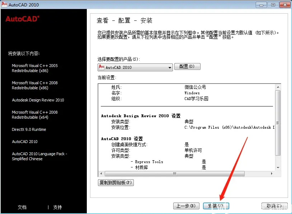Screen dimensions: 292x214
Task: Click the 支持 link in sidebar
Action: pos(57,207)
